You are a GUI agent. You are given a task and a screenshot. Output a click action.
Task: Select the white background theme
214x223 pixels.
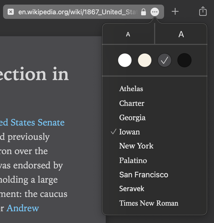click(x=125, y=60)
